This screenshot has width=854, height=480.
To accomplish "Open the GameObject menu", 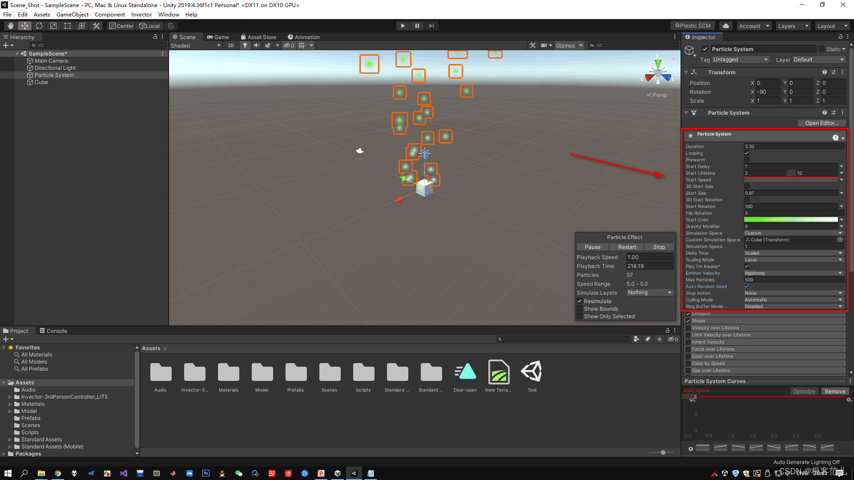I will 72,14.
